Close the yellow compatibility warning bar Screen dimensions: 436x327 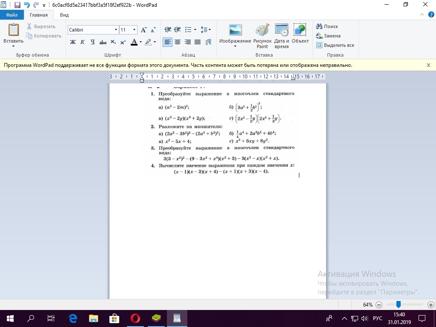[428, 65]
